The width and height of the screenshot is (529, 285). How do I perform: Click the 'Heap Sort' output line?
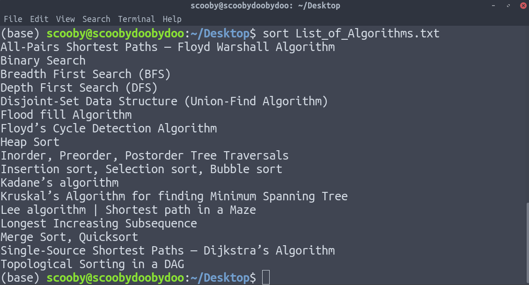(x=30, y=142)
